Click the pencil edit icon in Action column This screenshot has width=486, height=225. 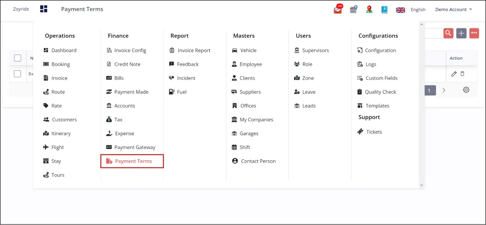tap(454, 74)
